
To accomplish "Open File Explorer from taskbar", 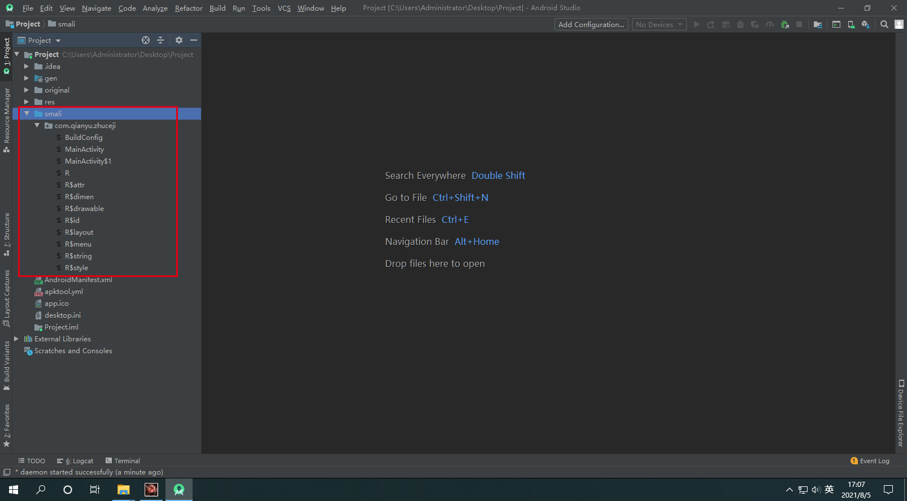I will [123, 490].
